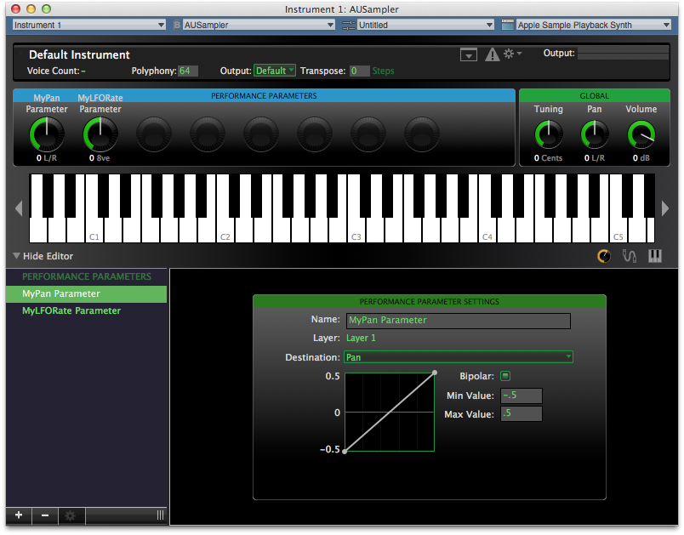This screenshot has width=684, height=535.
Task: Remove selected parameter with minus button
Action: point(45,515)
